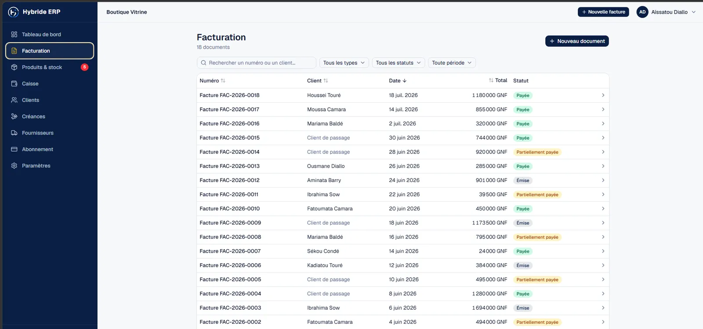
Task: Click the Émise badge of FAC-2026-0003
Action: coord(523,308)
